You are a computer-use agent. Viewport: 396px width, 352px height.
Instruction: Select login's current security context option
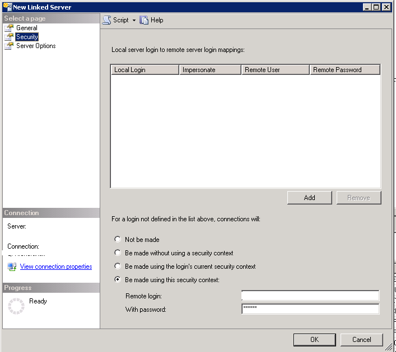click(x=118, y=266)
